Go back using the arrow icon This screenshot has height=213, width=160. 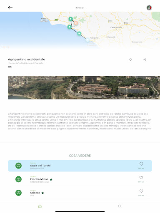pos(10,7)
